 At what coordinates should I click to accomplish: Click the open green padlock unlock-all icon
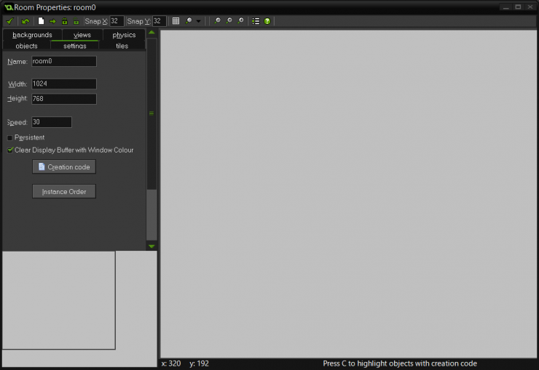(76, 21)
